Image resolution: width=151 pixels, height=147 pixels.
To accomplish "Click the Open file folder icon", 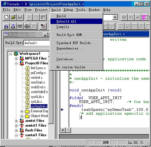I will [13, 17].
